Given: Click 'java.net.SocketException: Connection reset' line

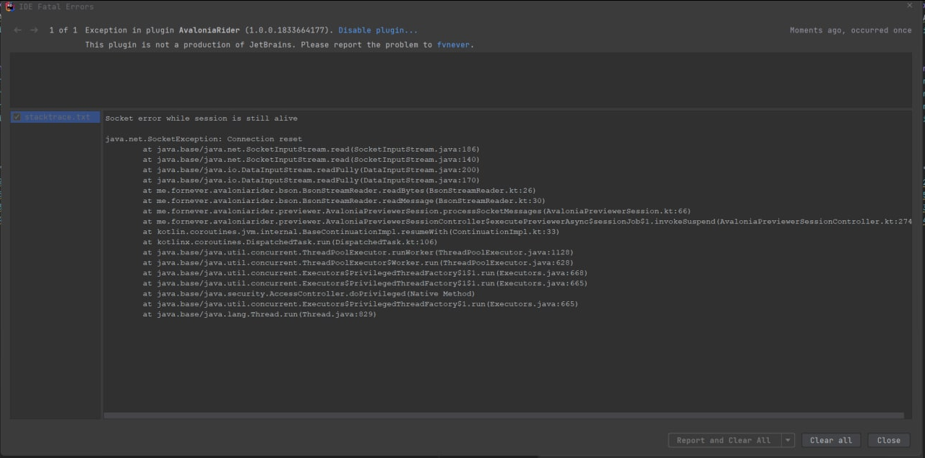Looking at the screenshot, I should click(204, 139).
